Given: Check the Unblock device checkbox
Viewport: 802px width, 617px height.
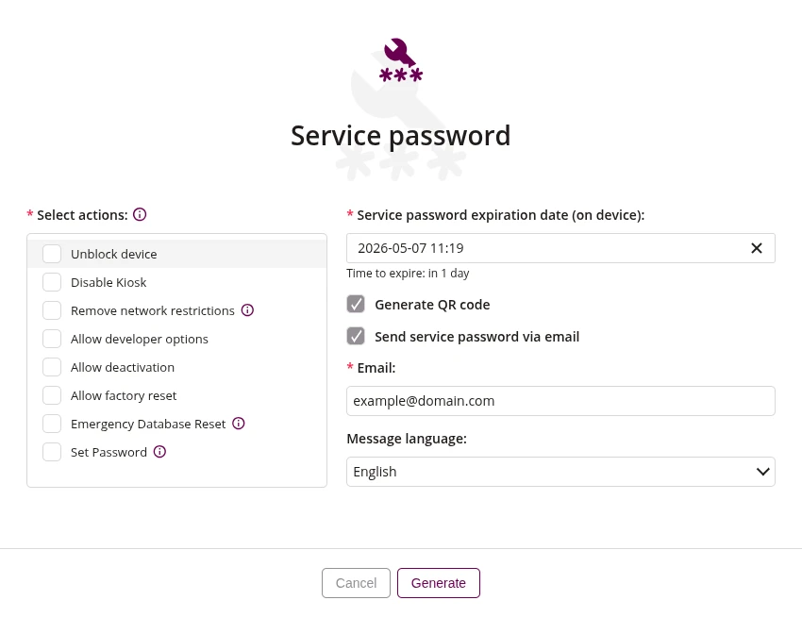Looking at the screenshot, I should 52,254.
